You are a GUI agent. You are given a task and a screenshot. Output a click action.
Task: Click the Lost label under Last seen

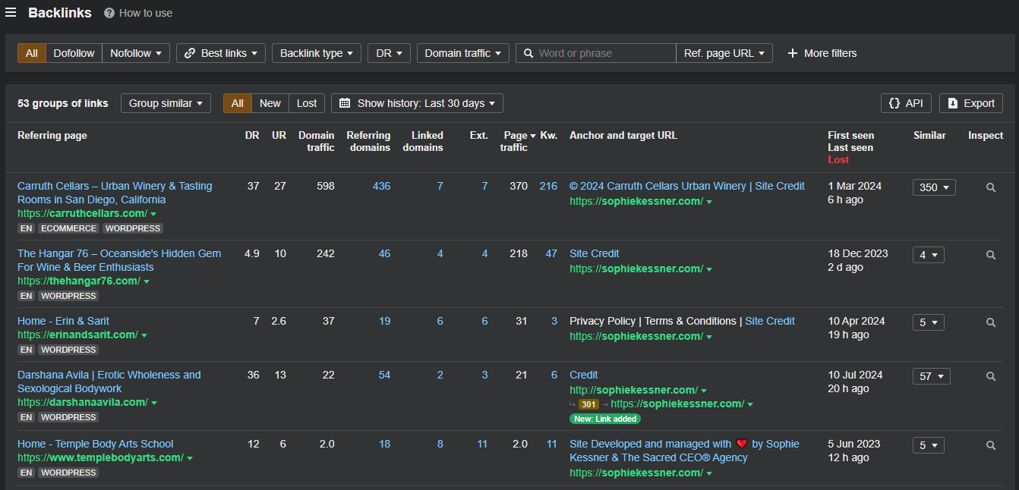click(838, 159)
